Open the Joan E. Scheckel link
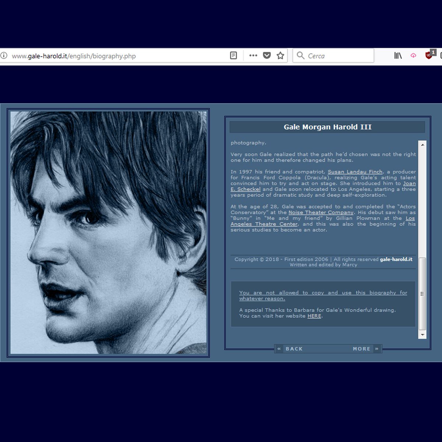 pos(245,189)
